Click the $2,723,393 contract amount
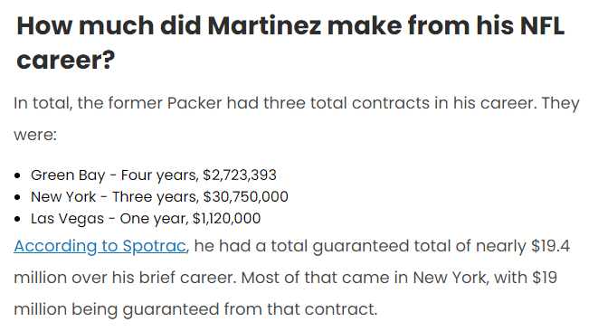The width and height of the screenshot is (598, 331). click(x=240, y=175)
